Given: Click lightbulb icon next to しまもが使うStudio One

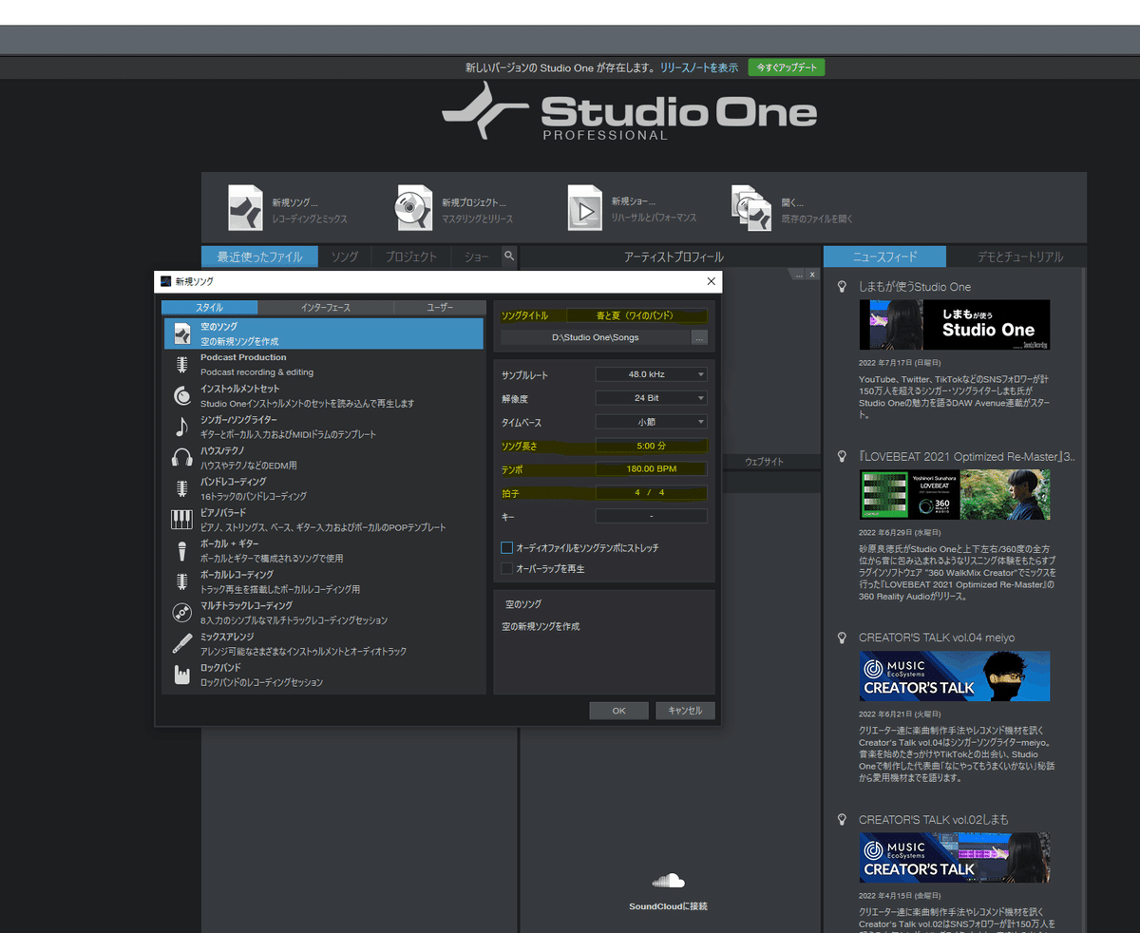Looking at the screenshot, I should pos(841,286).
